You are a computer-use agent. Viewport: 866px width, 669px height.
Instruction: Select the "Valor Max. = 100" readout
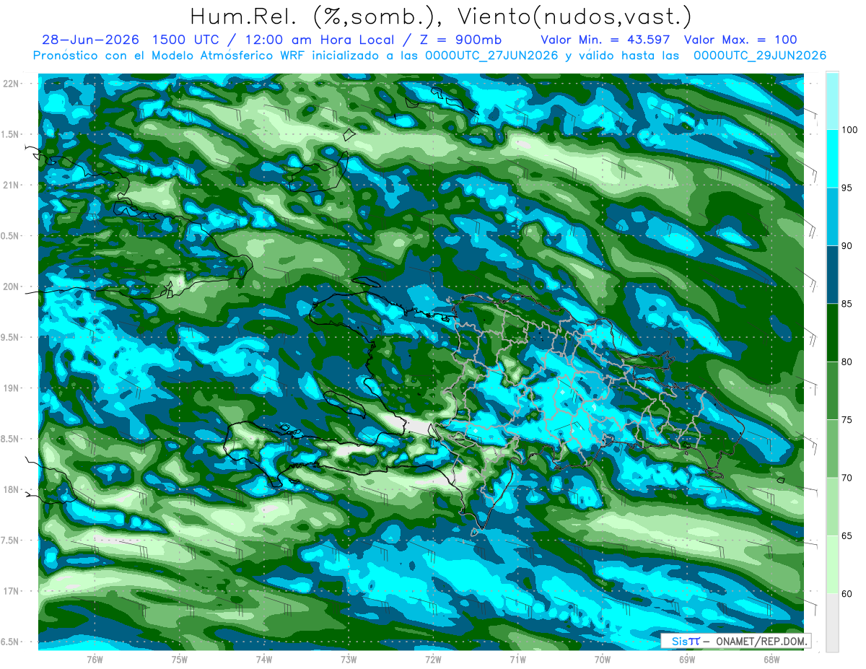click(x=740, y=40)
